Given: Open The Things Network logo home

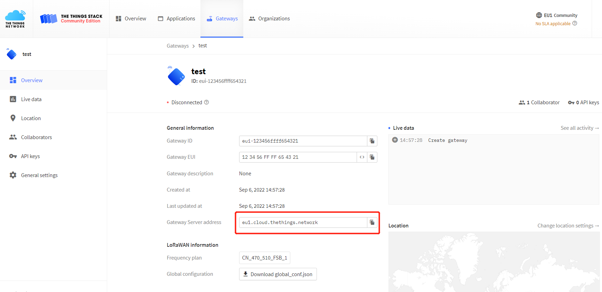Looking at the screenshot, I should 15,19.
